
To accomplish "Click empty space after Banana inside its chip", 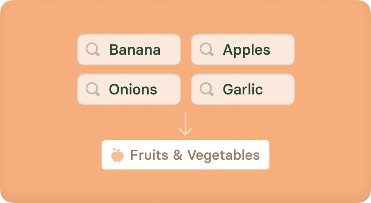I will point(170,49).
